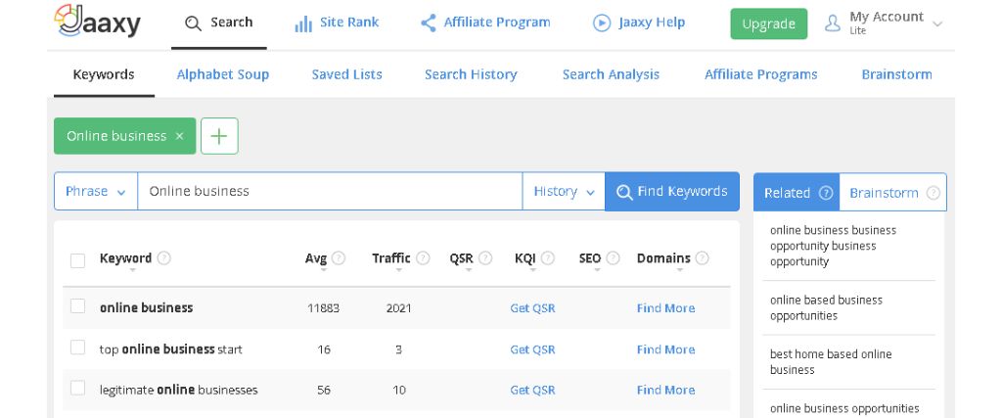This screenshot has width=1002, height=418.
Task: Click the Related tab help icon
Action: [826, 193]
